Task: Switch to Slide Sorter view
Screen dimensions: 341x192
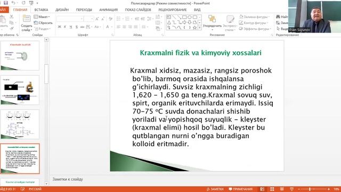Action: (272, 189)
